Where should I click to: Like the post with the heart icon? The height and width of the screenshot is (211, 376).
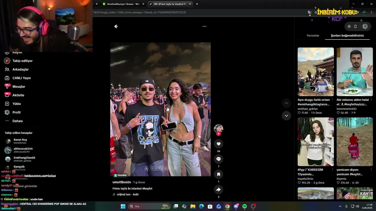(x=219, y=144)
